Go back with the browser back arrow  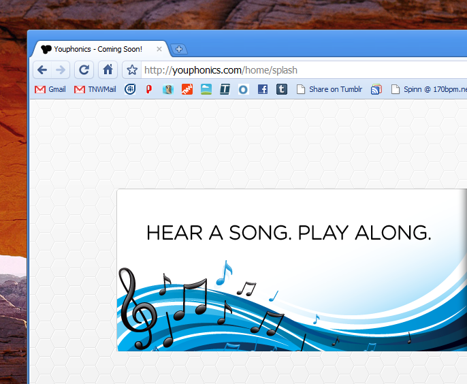42,70
